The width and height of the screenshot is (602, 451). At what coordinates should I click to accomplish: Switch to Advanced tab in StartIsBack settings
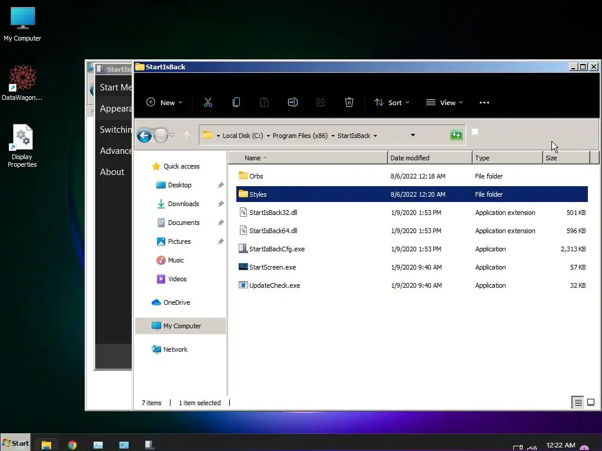click(116, 151)
